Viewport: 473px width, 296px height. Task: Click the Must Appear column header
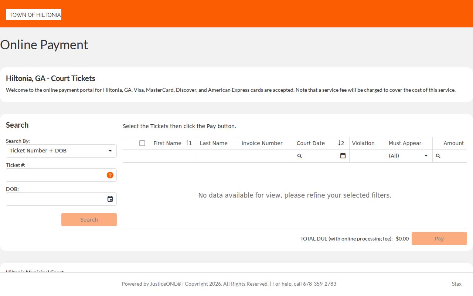[x=409, y=143]
